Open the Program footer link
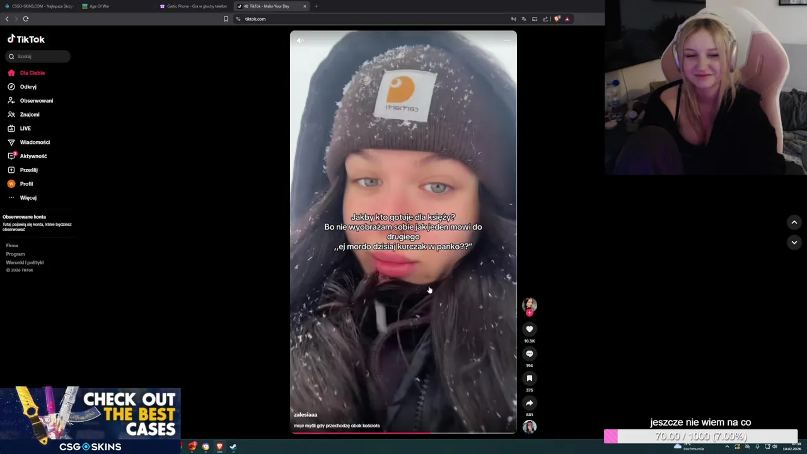The width and height of the screenshot is (807, 454). tap(15, 254)
